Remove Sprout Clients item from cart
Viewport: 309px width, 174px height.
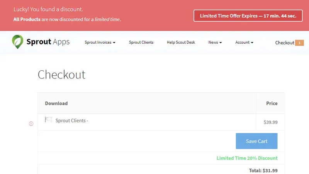(31, 124)
